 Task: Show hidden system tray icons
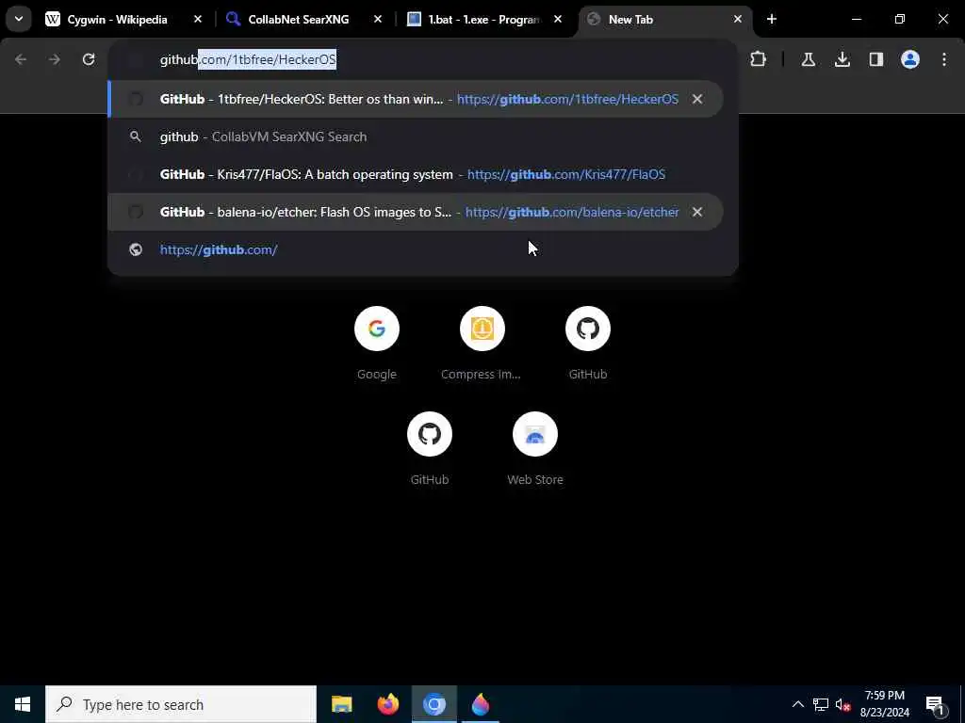click(797, 704)
